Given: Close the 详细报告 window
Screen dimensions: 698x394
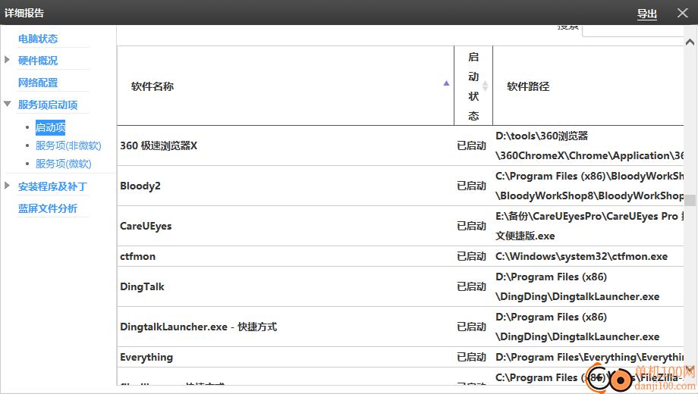Looking at the screenshot, I should pyautogui.click(x=682, y=13).
